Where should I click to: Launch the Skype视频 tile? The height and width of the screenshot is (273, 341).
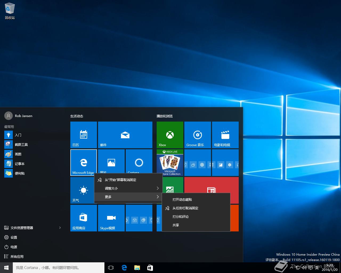point(111,218)
